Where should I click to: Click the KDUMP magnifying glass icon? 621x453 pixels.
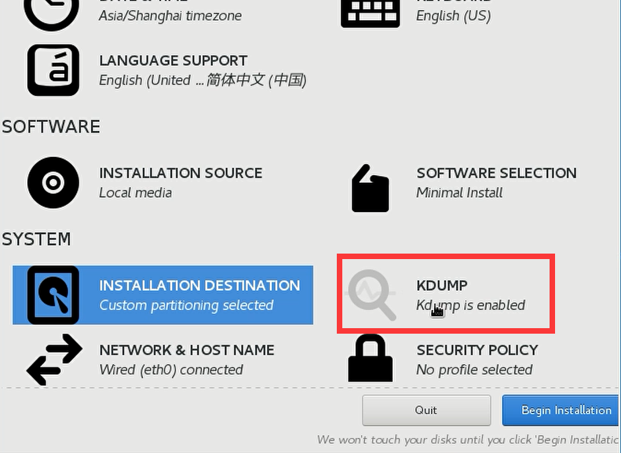tap(371, 295)
